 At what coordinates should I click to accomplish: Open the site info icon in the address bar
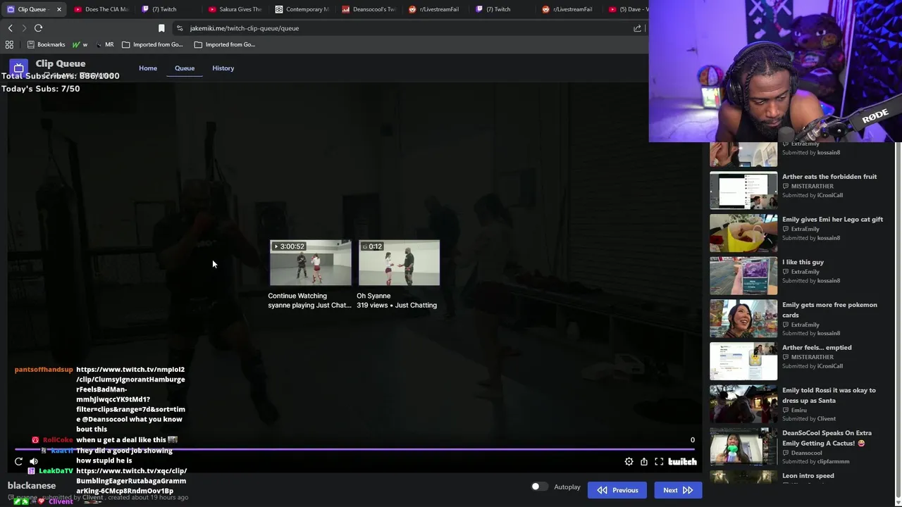[x=180, y=28]
